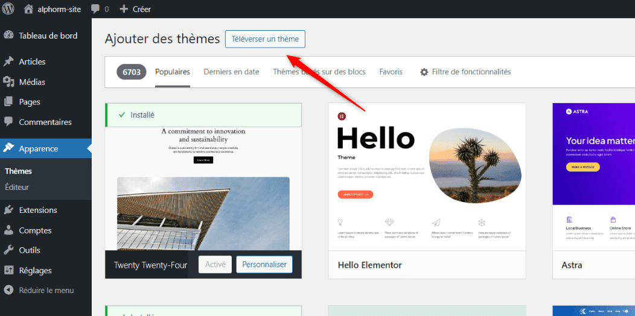This screenshot has width=635, height=316.
Task: Click the Articles pushpin icon
Action: pos(8,62)
